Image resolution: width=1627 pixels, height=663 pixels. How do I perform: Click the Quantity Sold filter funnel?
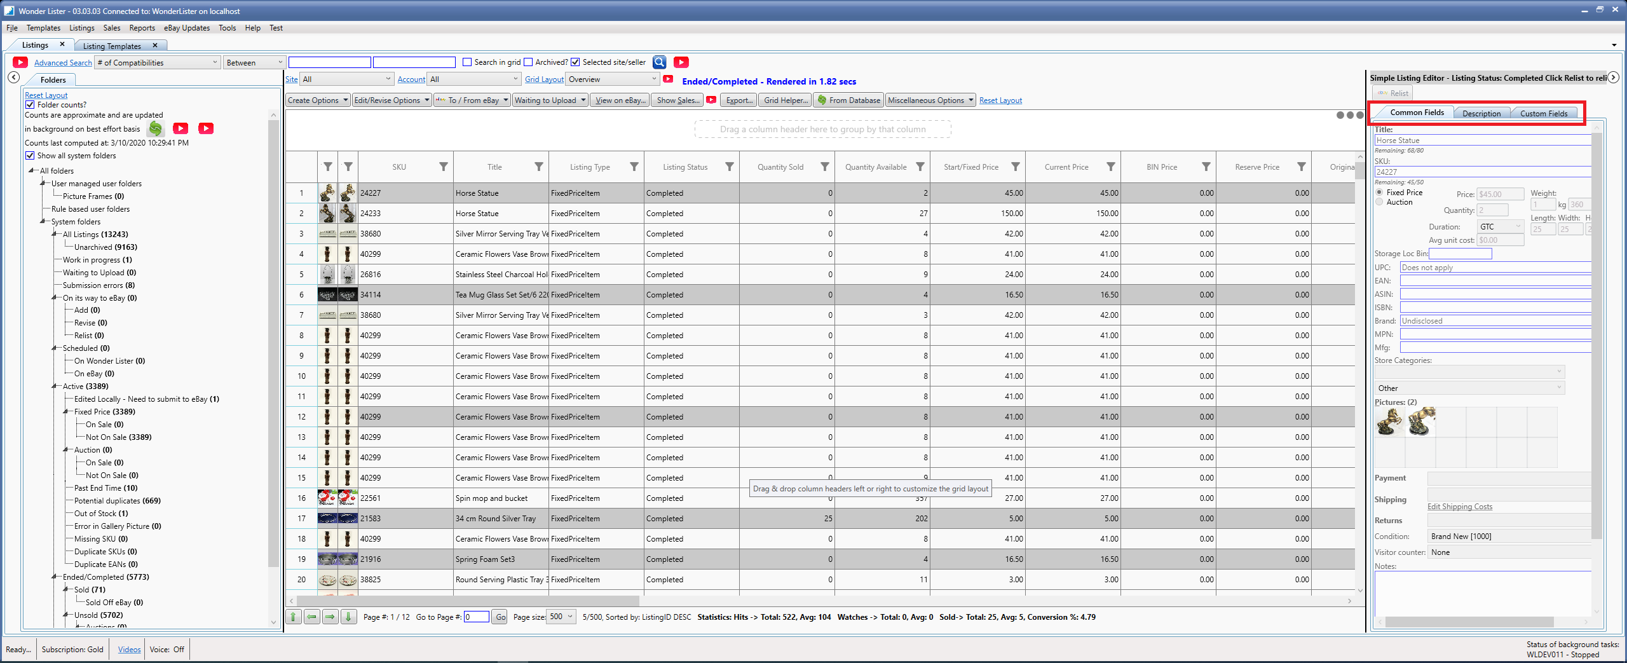[x=824, y=167]
